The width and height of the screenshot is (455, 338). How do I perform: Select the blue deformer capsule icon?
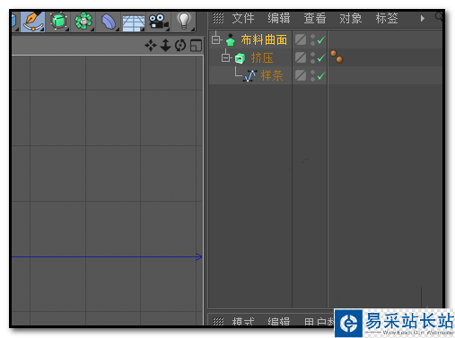point(109,22)
